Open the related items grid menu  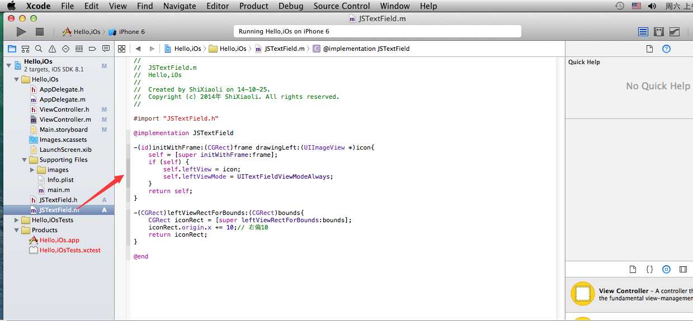121,49
